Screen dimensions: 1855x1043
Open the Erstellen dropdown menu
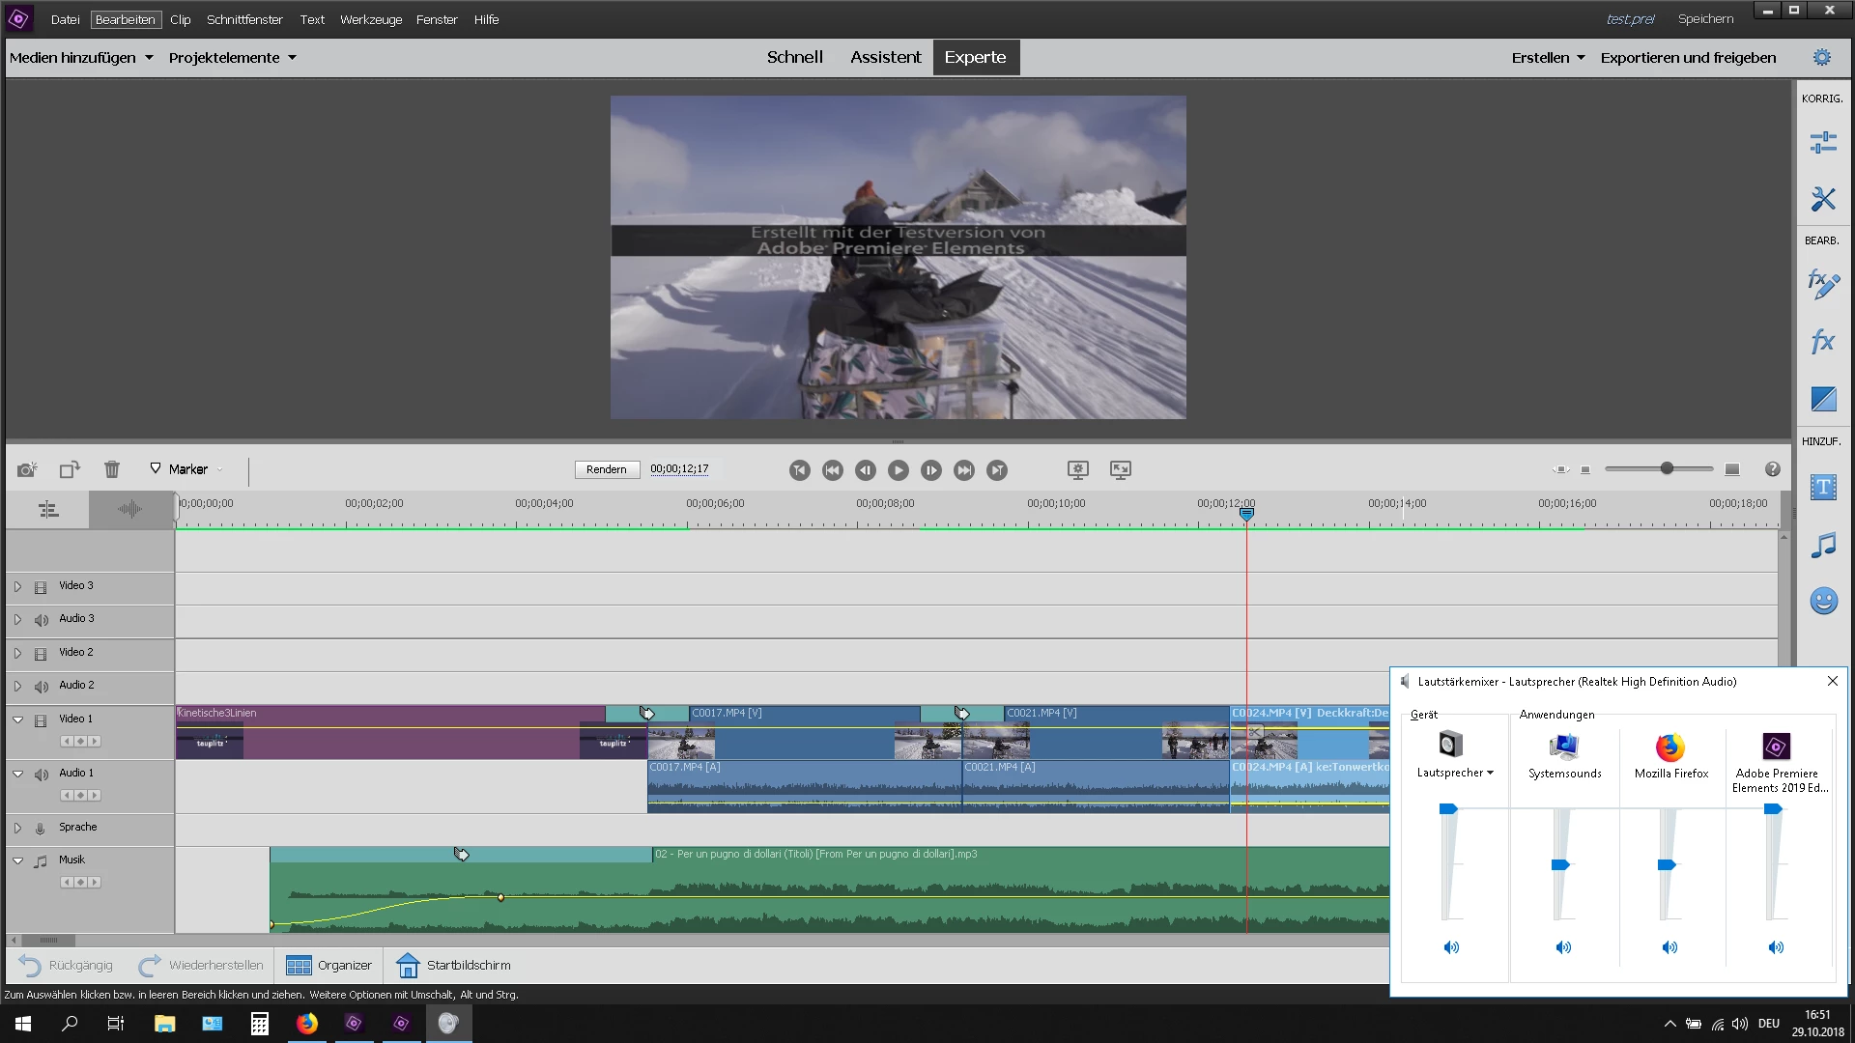click(x=1548, y=58)
